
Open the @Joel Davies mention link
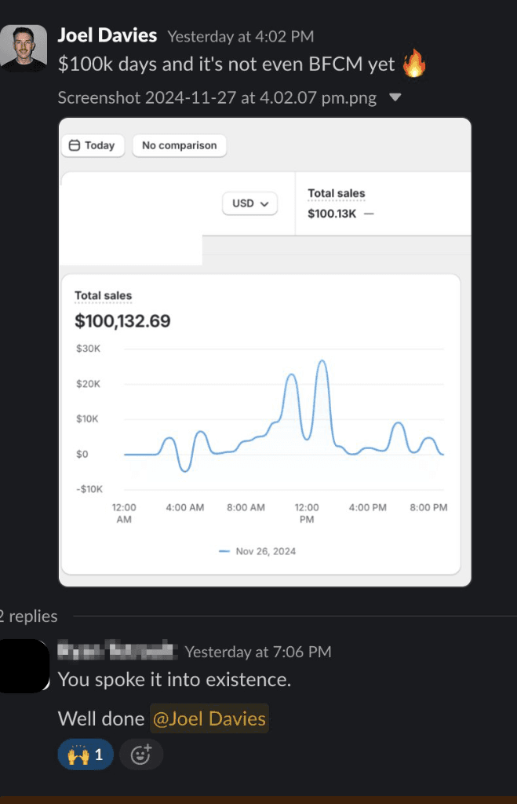[209, 718]
